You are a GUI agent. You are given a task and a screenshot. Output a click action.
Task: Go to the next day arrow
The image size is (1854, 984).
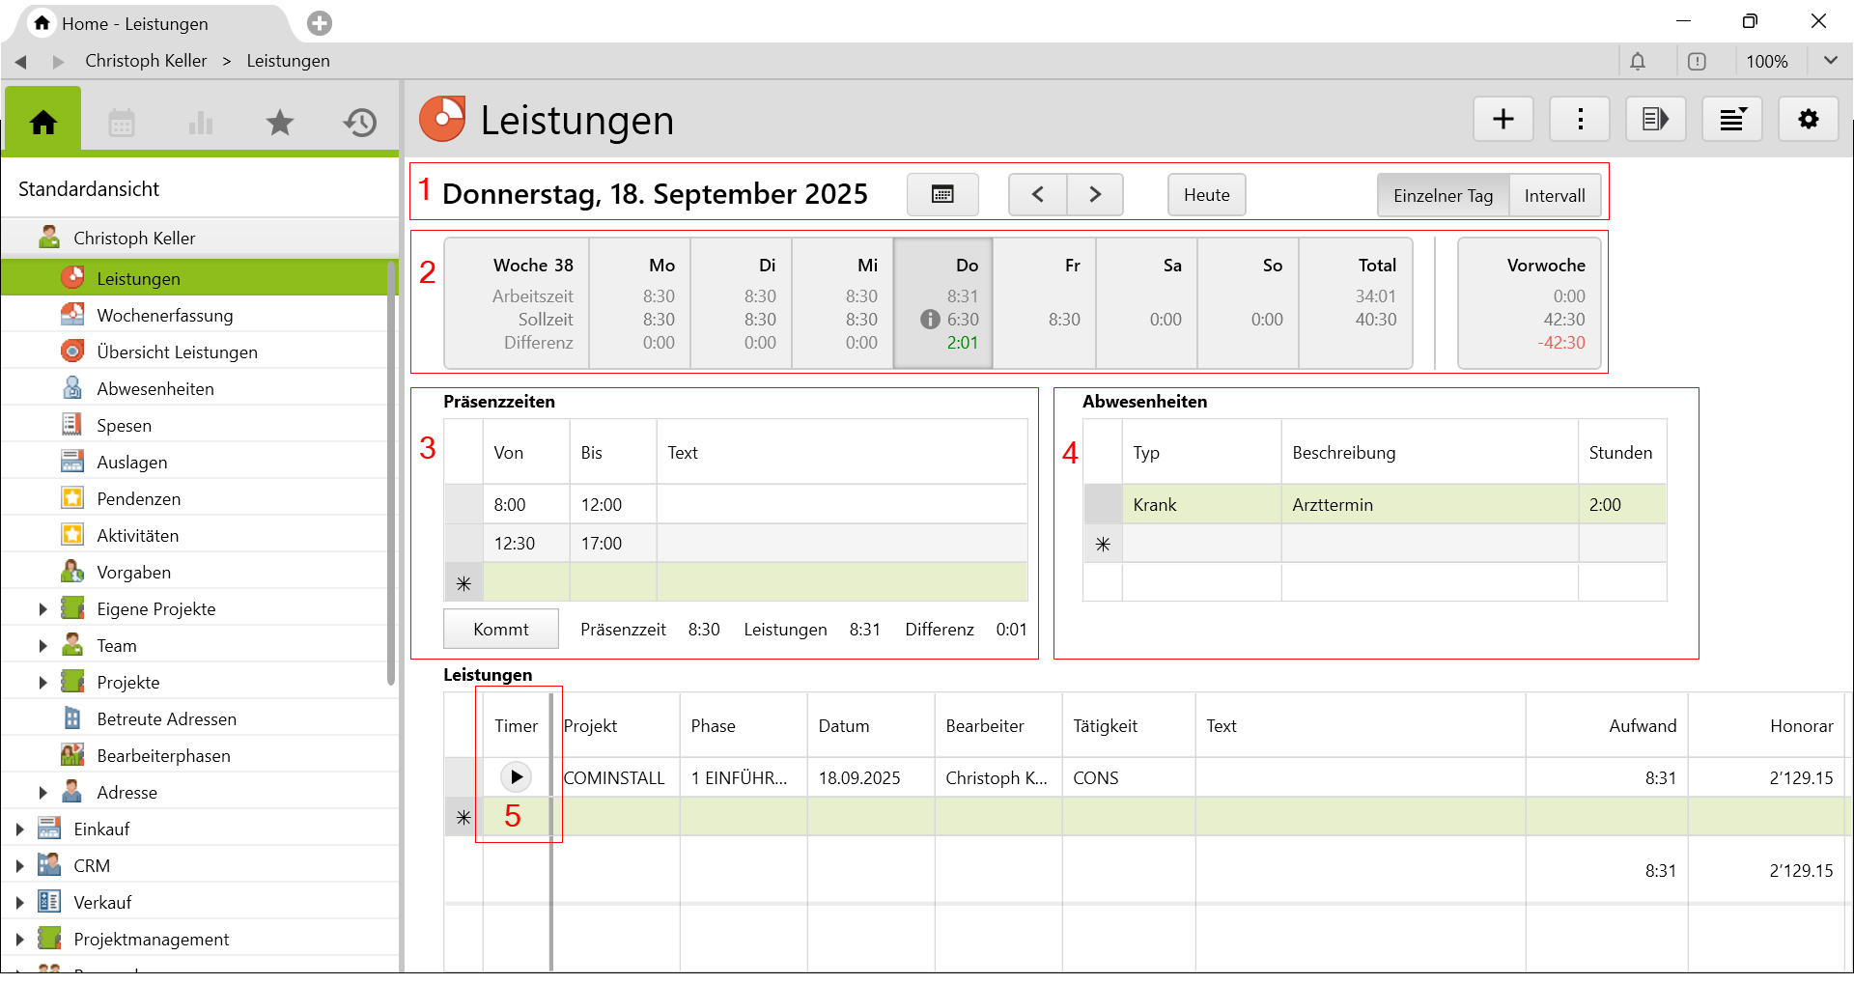point(1094,195)
